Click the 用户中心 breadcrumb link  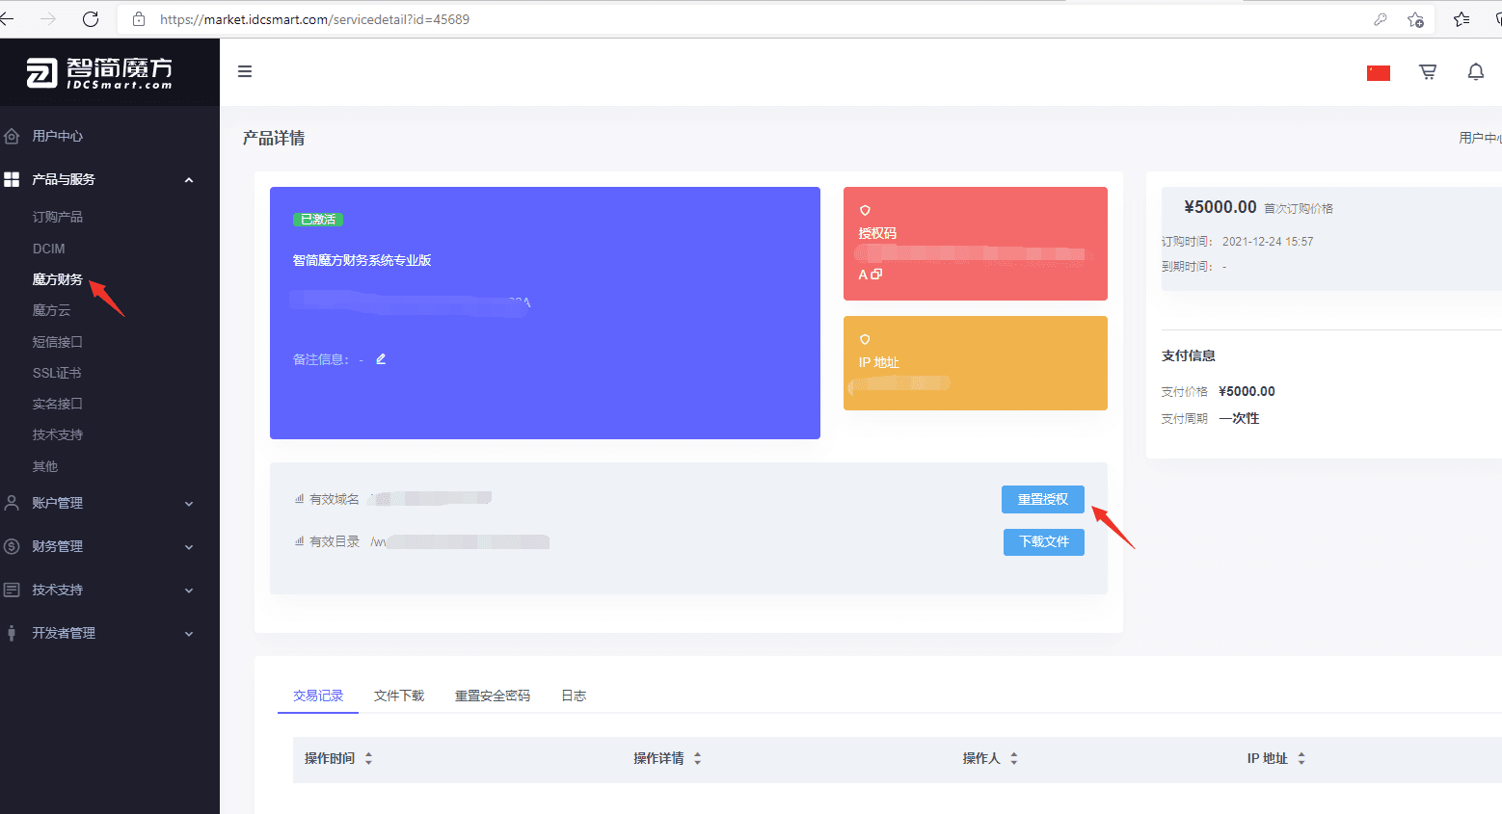pyautogui.click(x=1480, y=138)
